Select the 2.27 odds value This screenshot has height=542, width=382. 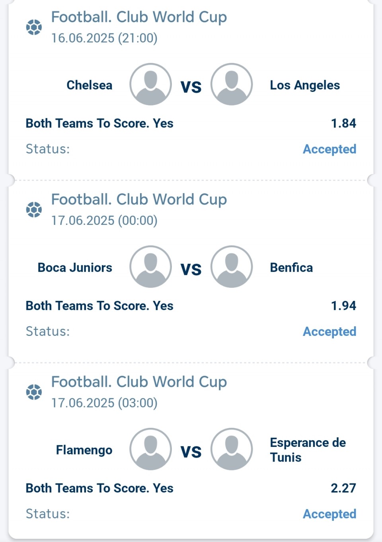(343, 488)
